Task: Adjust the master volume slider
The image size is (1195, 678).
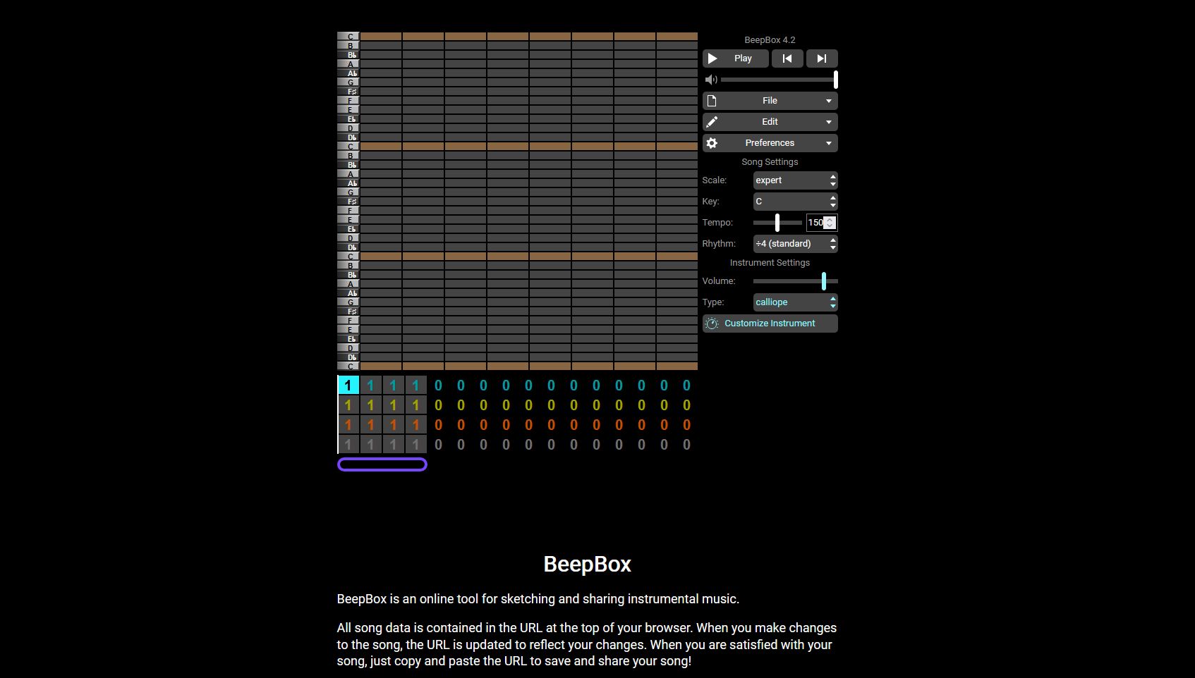Action: click(779, 80)
